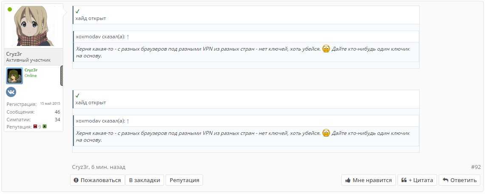The width and height of the screenshot is (485, 194).
Task: Open the VK social profile icon
Action: (11, 92)
